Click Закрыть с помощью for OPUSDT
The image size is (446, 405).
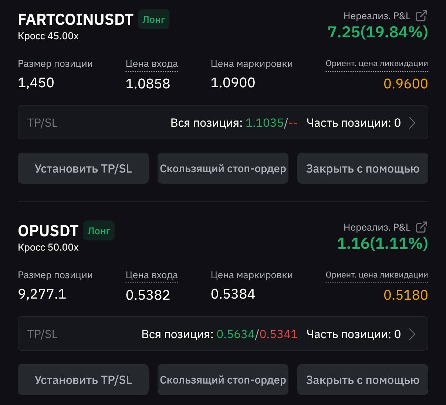(x=363, y=380)
